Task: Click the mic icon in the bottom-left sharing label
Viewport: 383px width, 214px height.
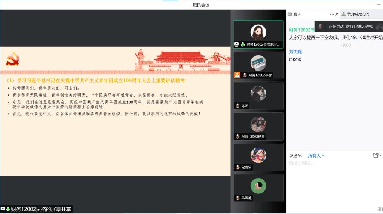Action: [x=8, y=209]
